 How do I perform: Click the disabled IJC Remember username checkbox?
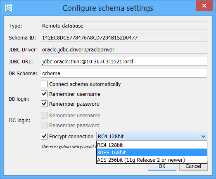(x=44, y=115)
